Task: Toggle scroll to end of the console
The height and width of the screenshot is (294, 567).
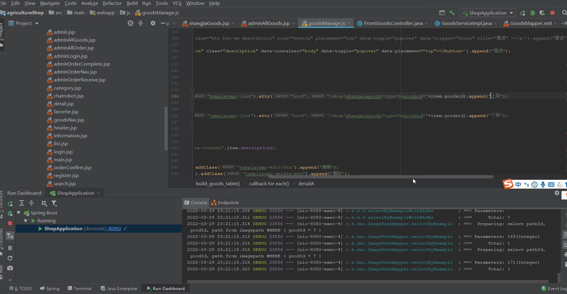Action: point(565,244)
